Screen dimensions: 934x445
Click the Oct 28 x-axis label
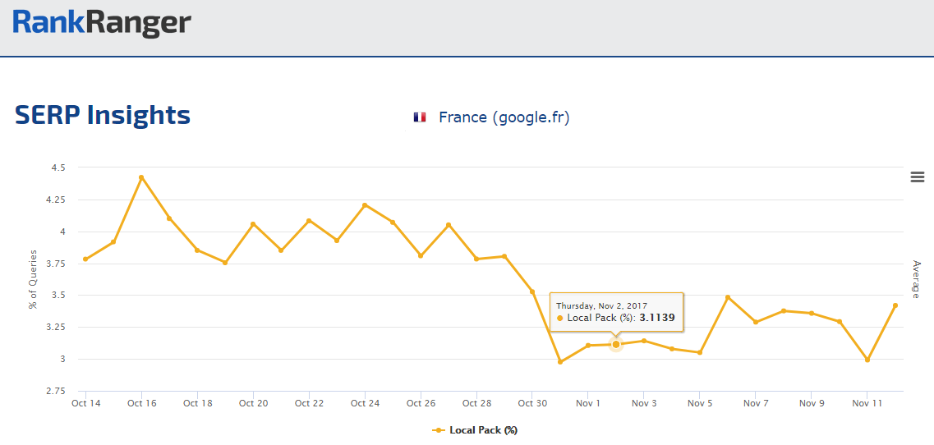(476, 403)
